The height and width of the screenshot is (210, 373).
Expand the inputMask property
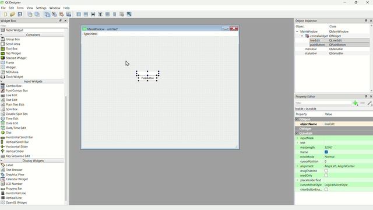tap(297, 138)
